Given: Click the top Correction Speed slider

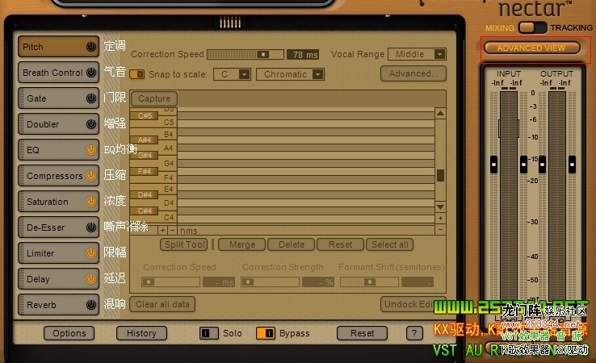Looking at the screenshot, I should tap(246, 54).
